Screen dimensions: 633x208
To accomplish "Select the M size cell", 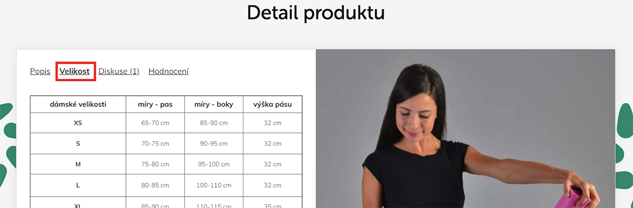I will coord(78,164).
